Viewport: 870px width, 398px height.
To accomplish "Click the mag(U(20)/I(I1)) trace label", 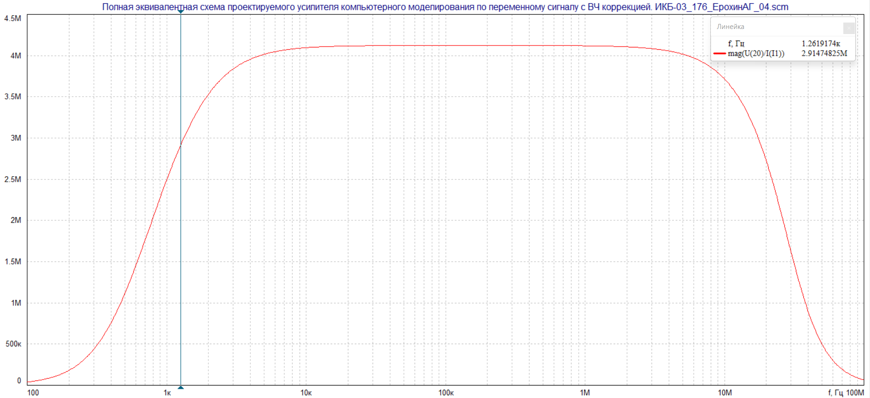I will click(756, 53).
